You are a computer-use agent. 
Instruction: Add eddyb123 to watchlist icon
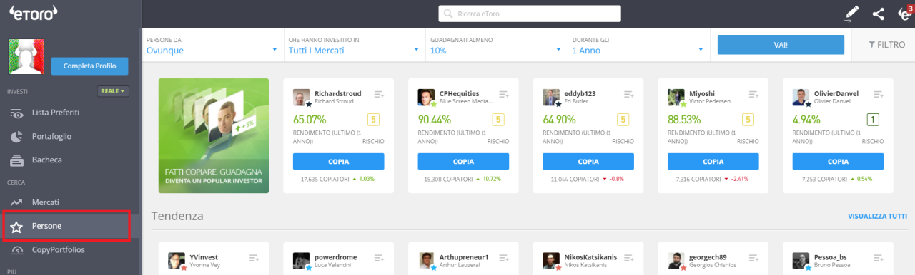(x=629, y=94)
